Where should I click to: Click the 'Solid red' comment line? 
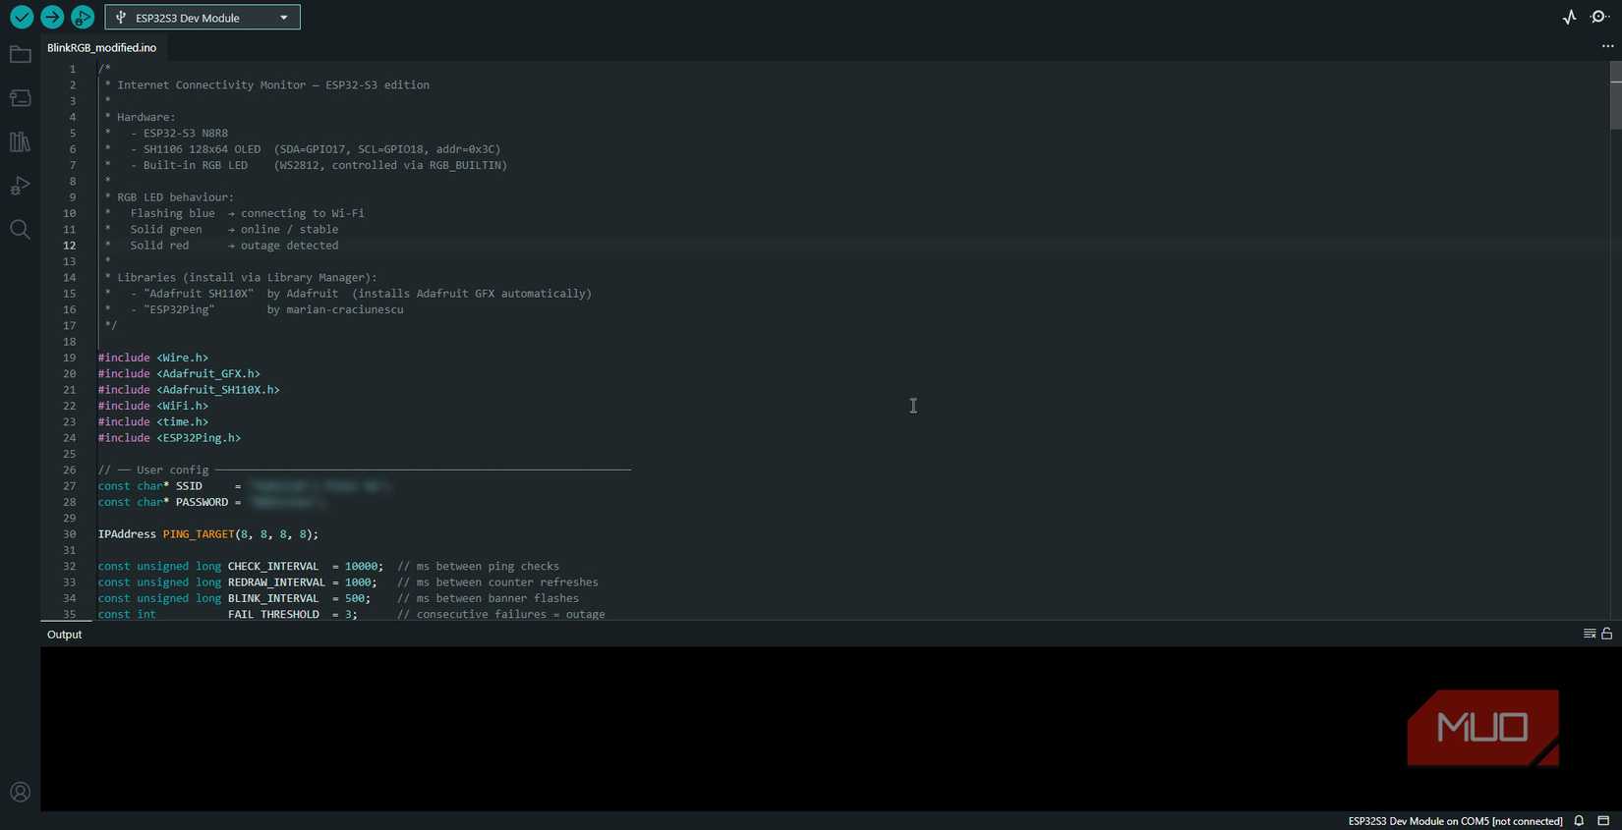(234, 246)
